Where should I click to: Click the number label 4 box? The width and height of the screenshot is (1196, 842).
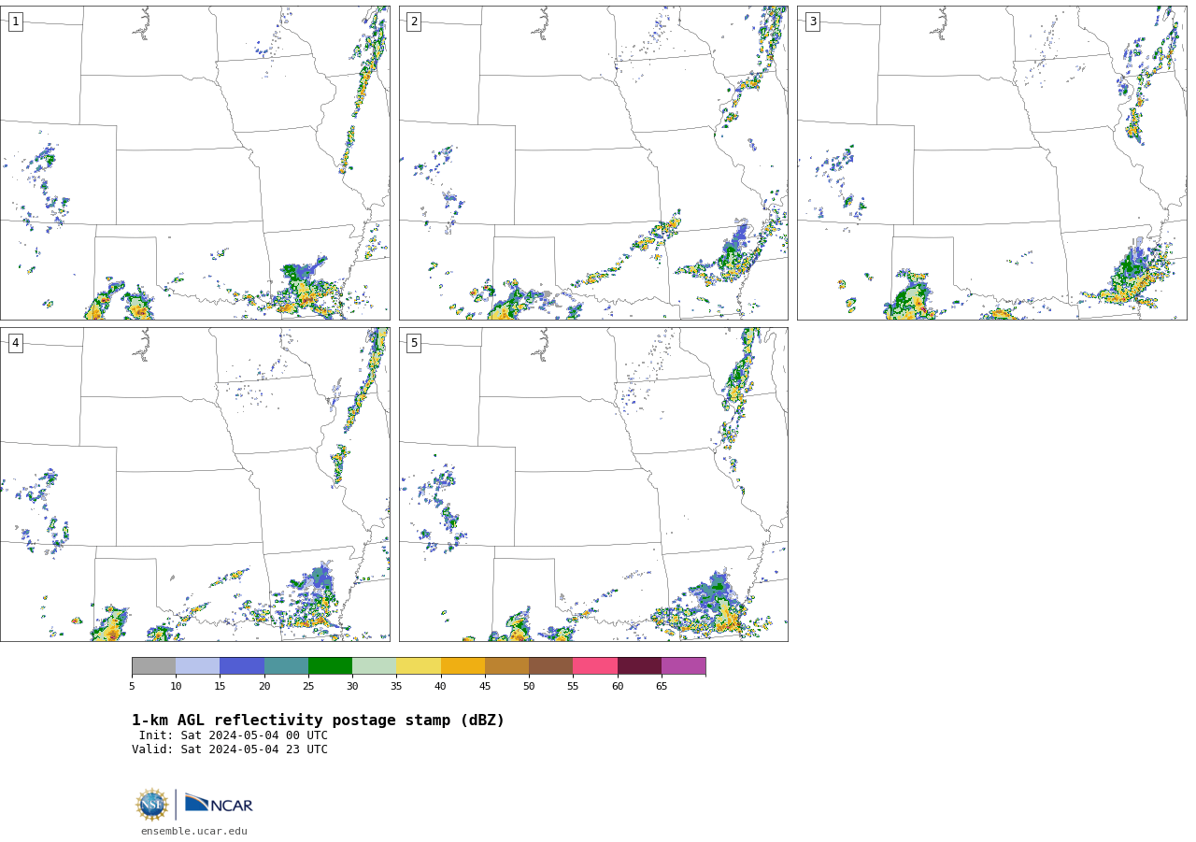(15, 343)
